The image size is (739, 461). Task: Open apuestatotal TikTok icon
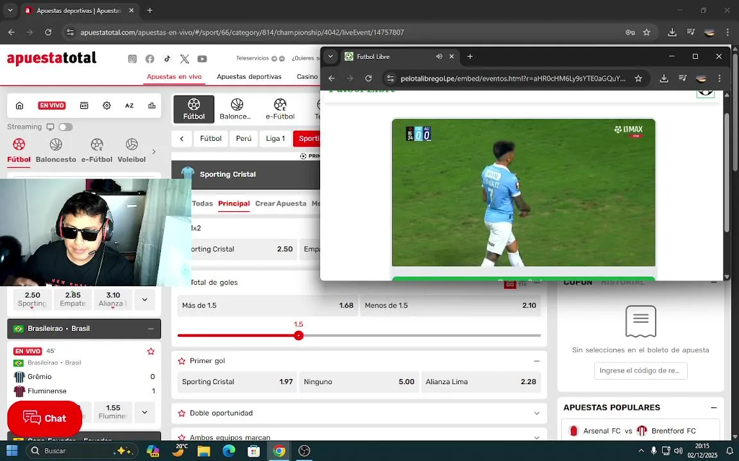coord(167,59)
